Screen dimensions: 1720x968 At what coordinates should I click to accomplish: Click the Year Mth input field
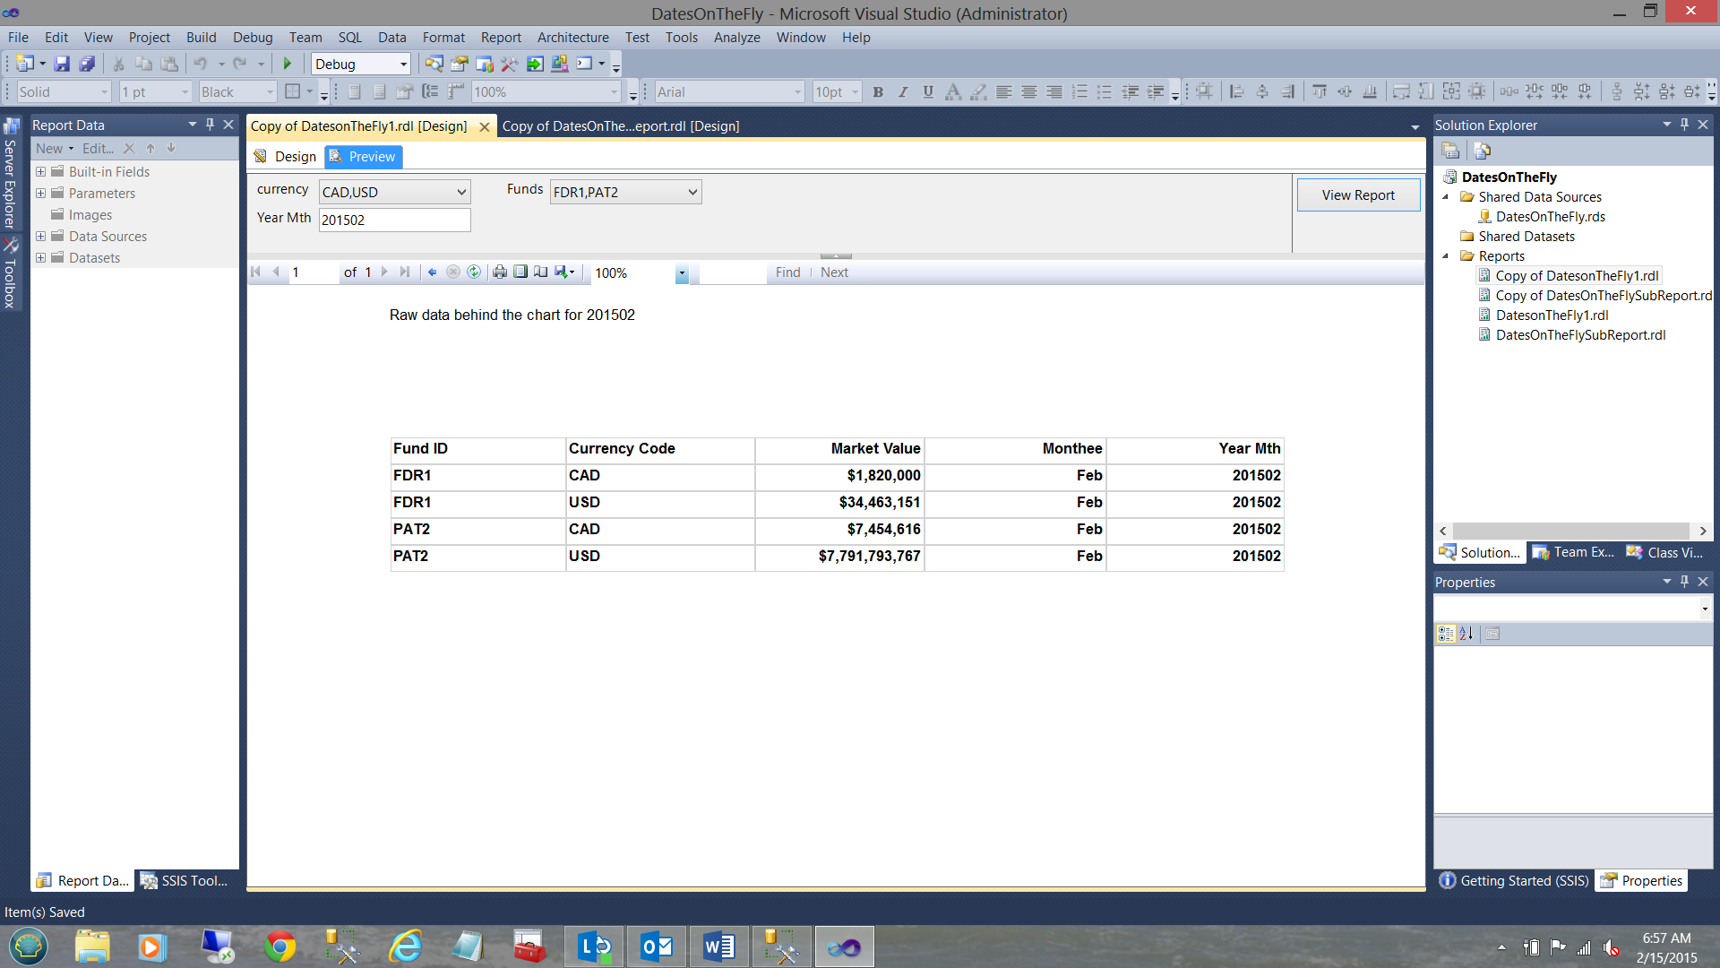coord(394,220)
